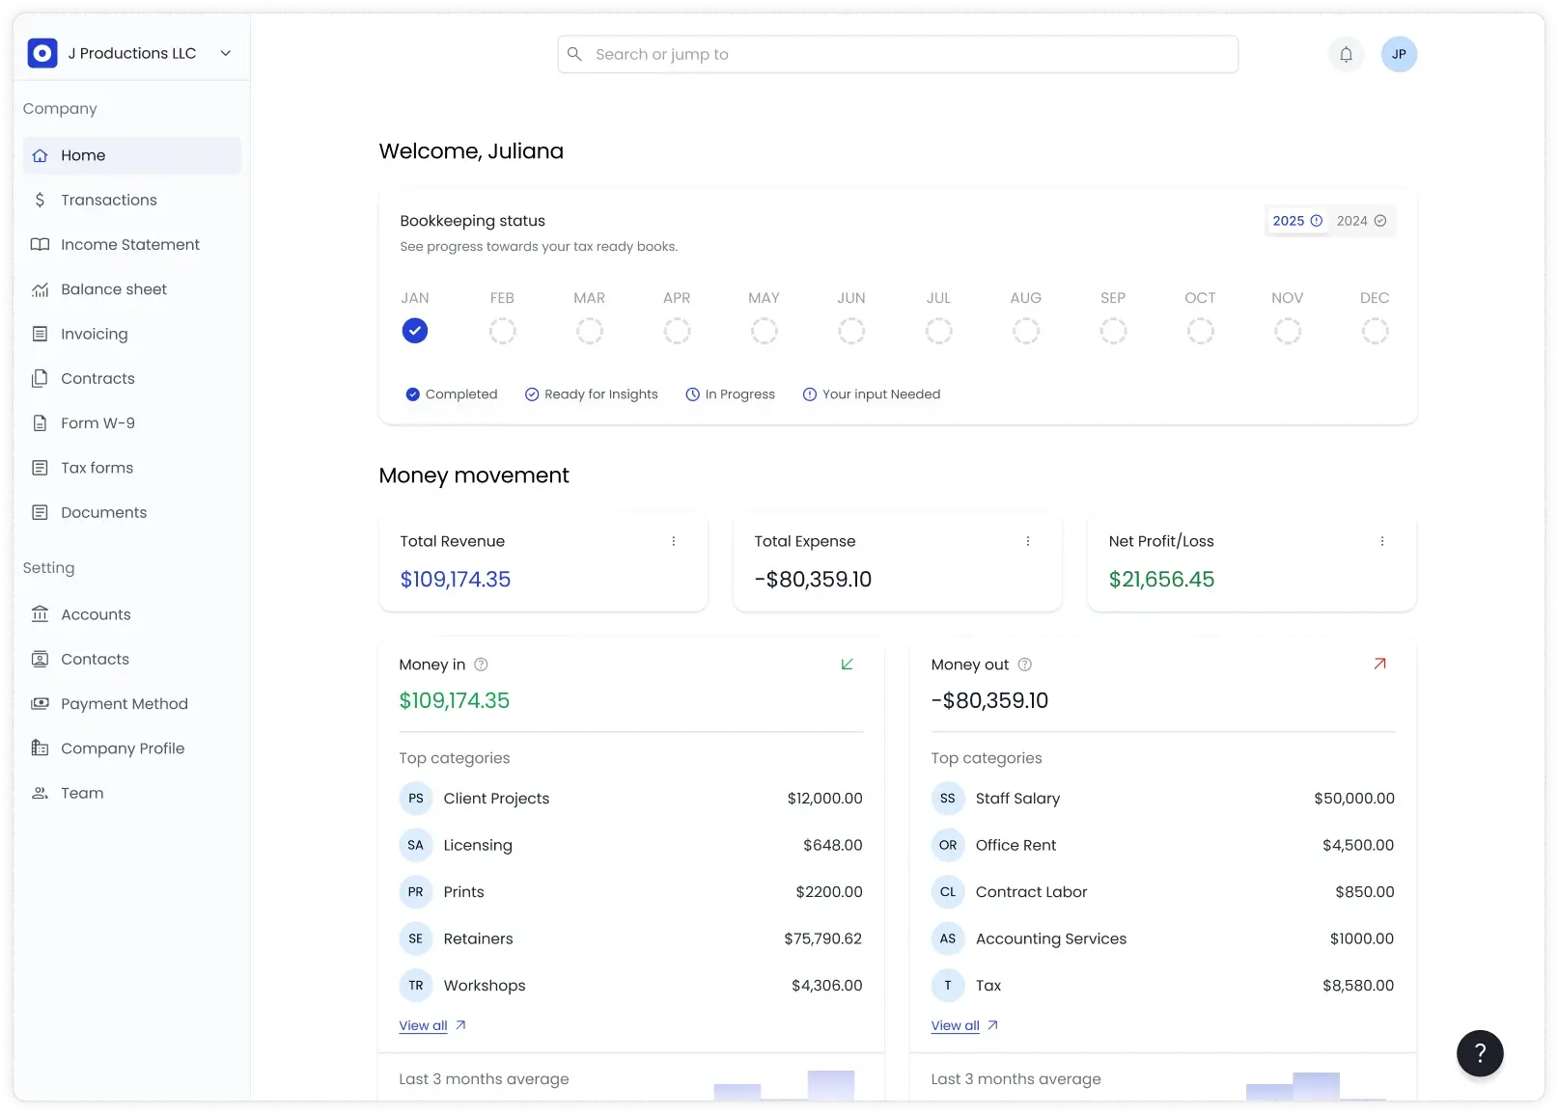Click the Company Profile building icon
The height and width of the screenshot is (1114, 1558).
40,748
